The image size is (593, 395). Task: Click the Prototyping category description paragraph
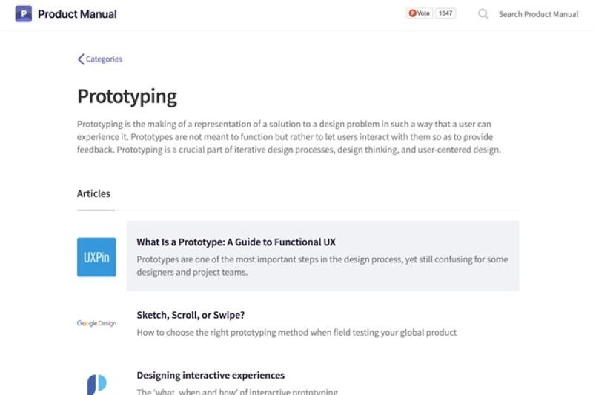pyautogui.click(x=289, y=137)
